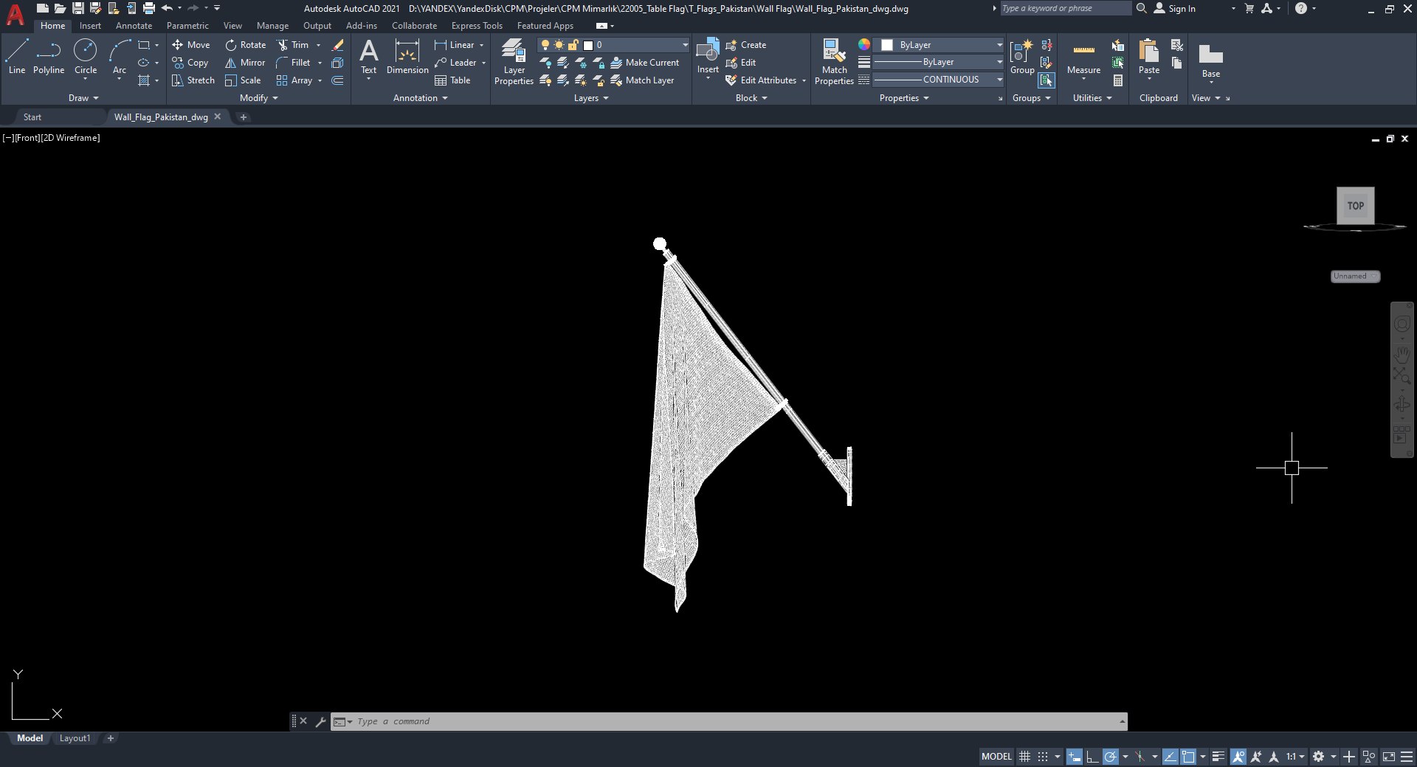
Task: Click Sign In
Action: point(1174,8)
